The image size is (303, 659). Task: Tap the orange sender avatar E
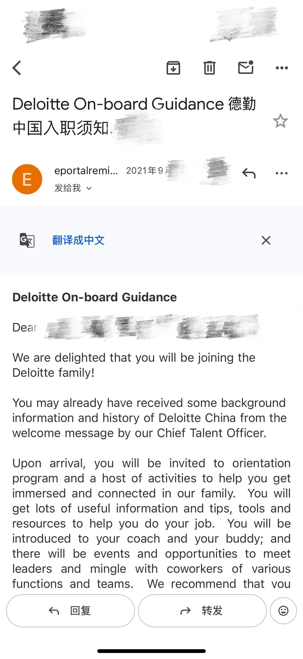pos(27,179)
